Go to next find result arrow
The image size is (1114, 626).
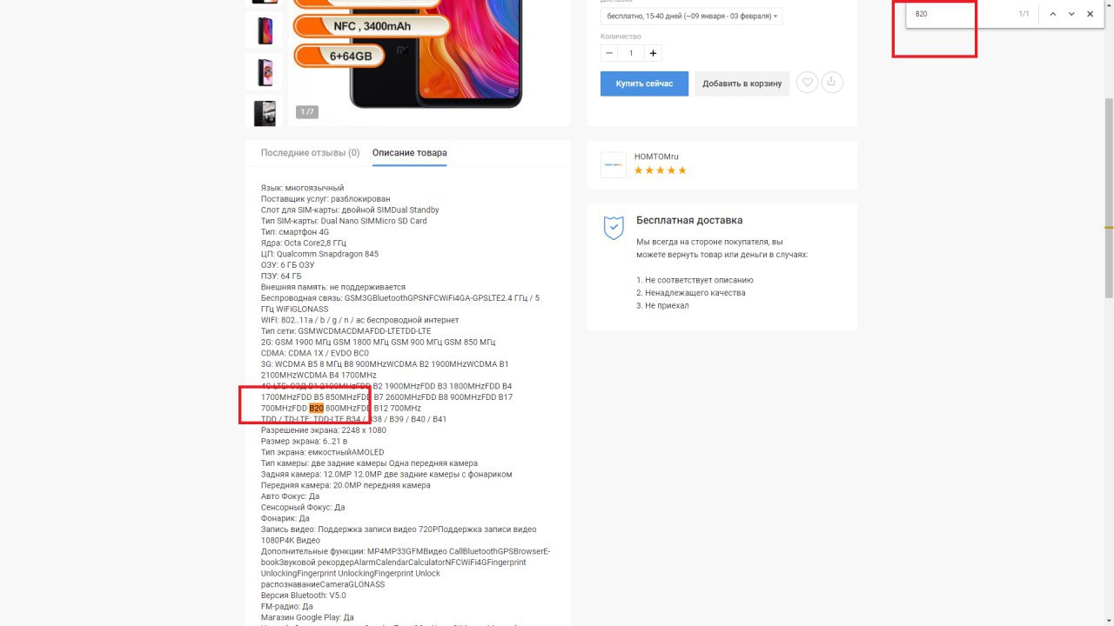[x=1071, y=14]
